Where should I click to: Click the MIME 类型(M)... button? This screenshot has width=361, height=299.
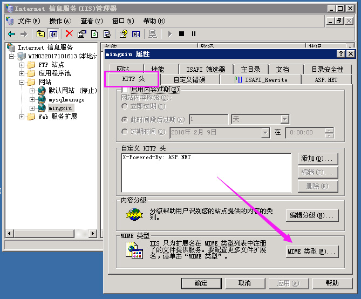pos(312,252)
